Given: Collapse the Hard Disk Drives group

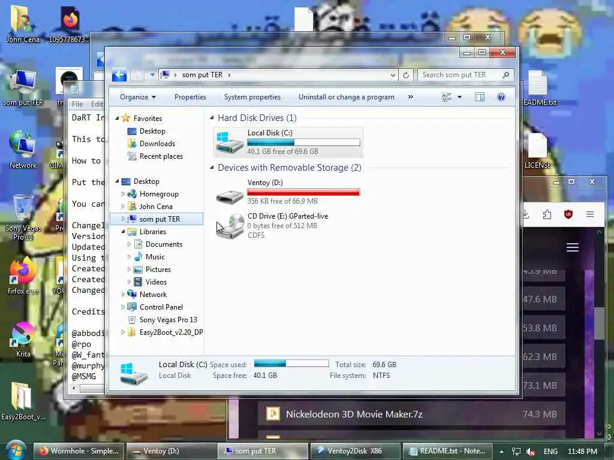Looking at the screenshot, I should click(212, 118).
